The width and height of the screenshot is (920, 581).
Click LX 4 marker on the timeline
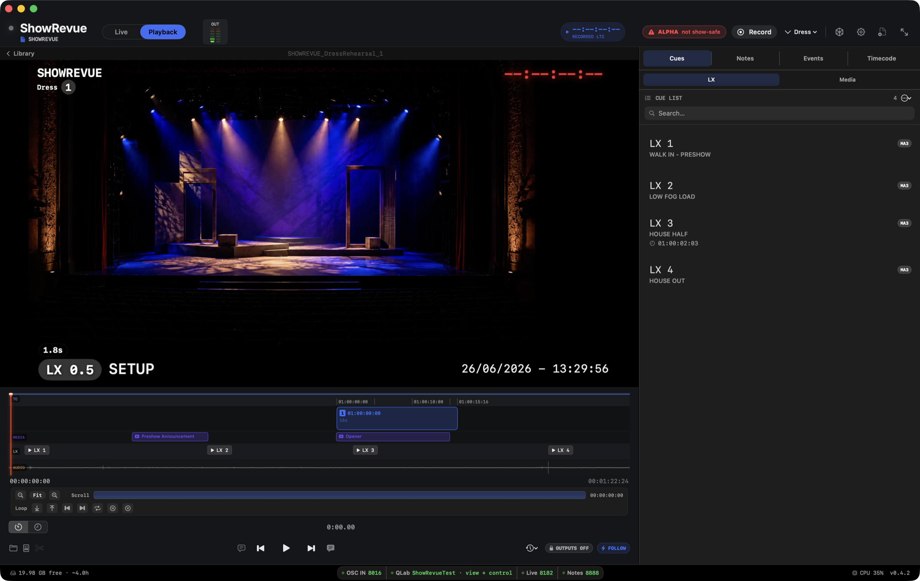coord(560,450)
